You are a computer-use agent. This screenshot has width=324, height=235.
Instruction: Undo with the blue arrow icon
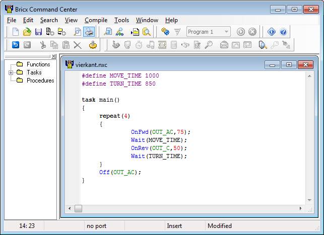(x=16, y=45)
